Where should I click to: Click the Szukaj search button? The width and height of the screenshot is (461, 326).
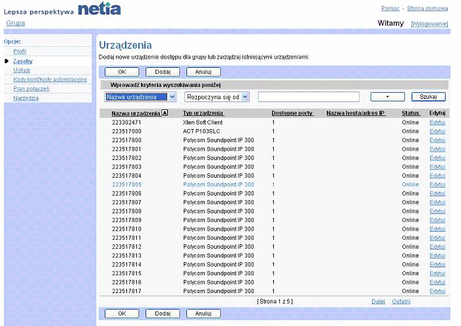(x=428, y=97)
